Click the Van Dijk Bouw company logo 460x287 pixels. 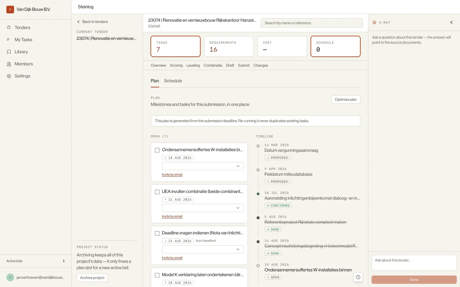coord(10,9)
